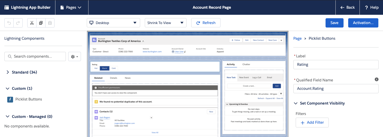Select the Log a Call tab

coord(257,78)
